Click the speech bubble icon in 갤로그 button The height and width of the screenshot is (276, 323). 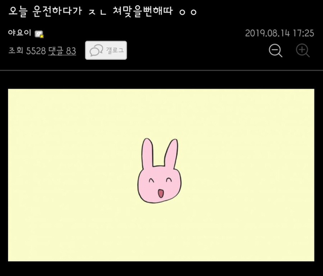pos(95,51)
